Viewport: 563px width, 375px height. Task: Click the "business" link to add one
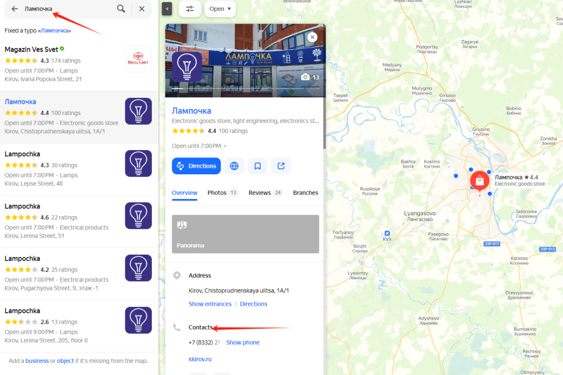37,361
